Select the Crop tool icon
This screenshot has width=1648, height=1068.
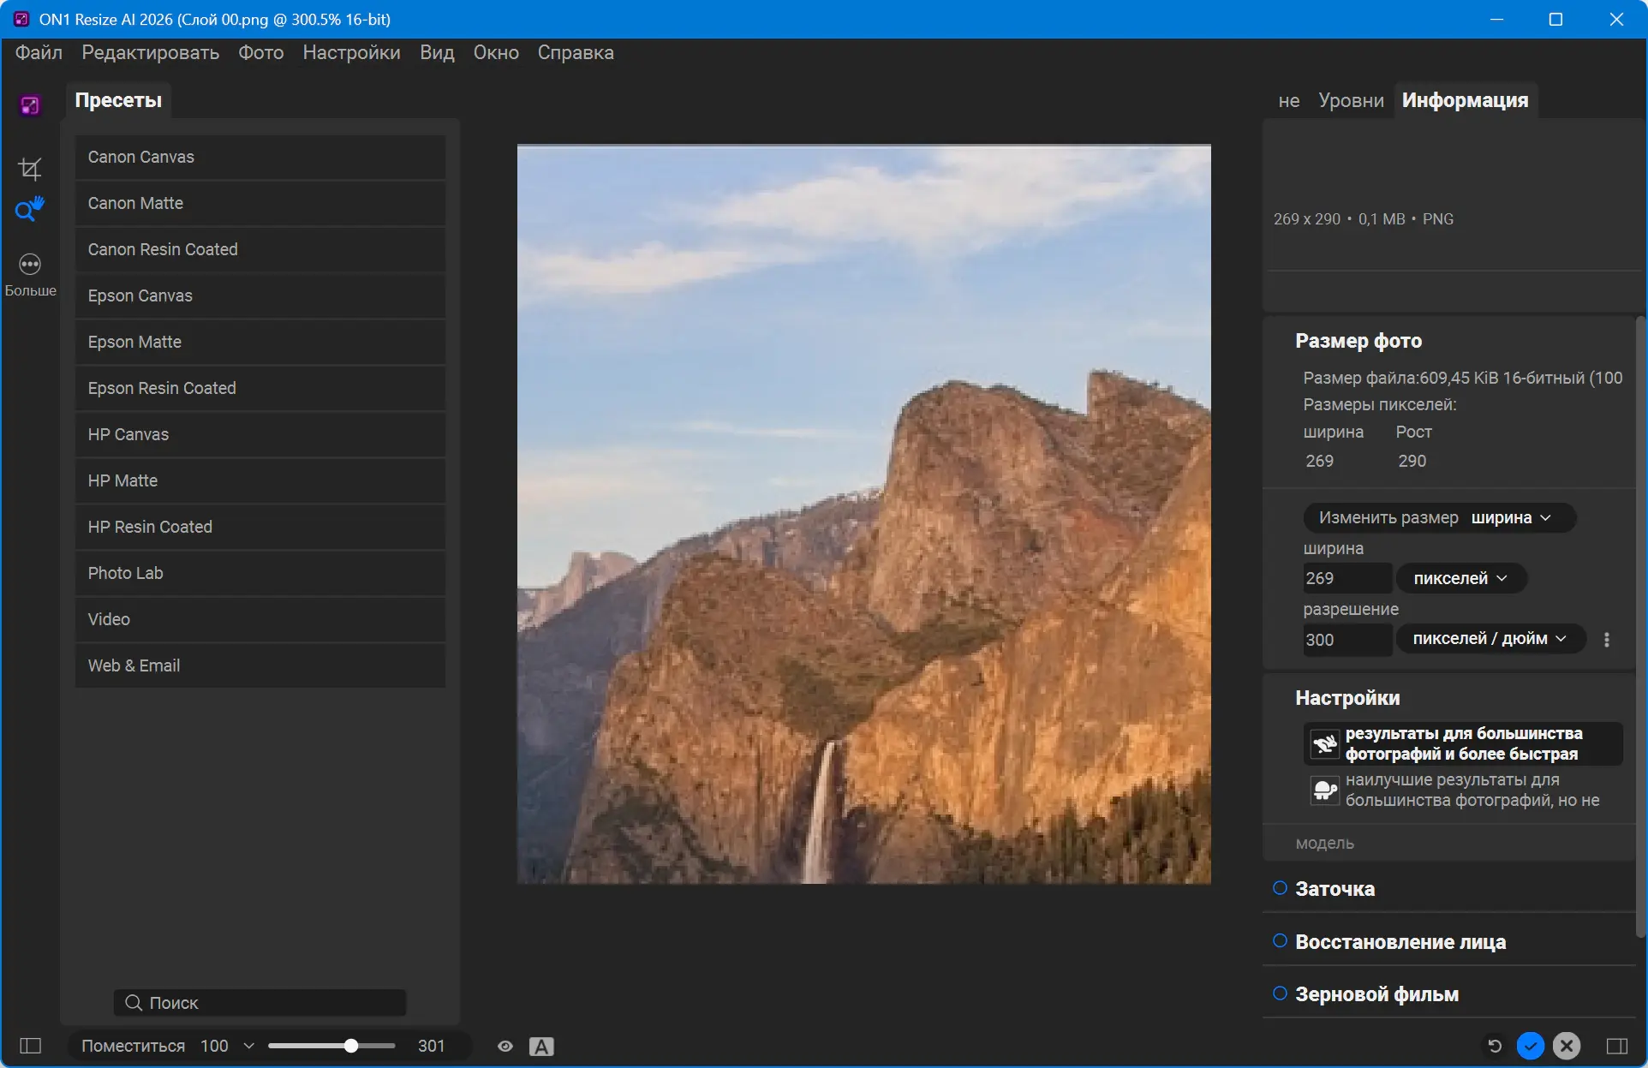click(30, 169)
